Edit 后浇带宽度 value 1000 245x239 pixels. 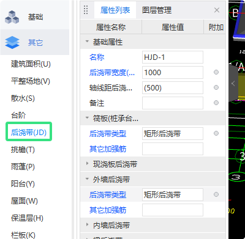173,72
